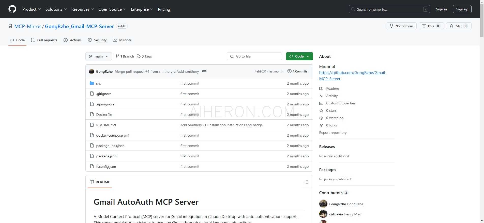This screenshot has height=223, width=484.
Task: Open the MCP-Mirror owner link
Action: [x=28, y=26]
